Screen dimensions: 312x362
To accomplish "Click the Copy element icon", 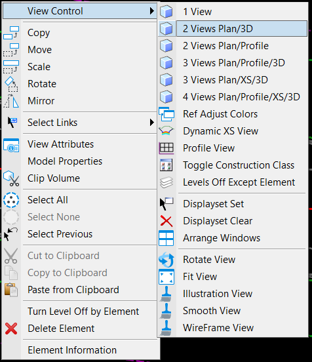I will 11,33.
